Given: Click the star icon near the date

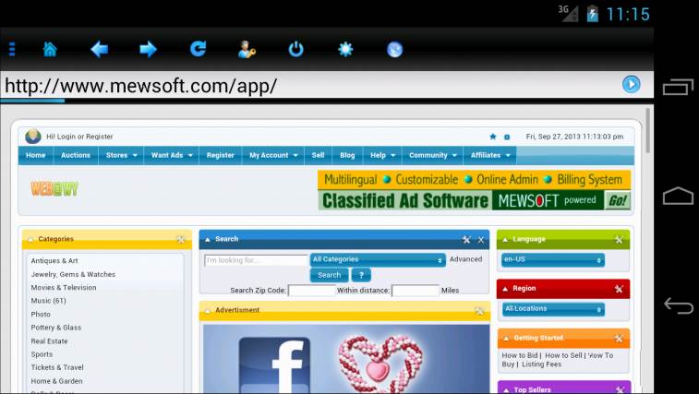Looking at the screenshot, I should point(493,137).
